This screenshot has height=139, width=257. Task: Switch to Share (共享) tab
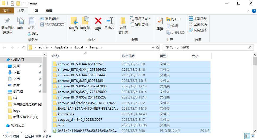[x=35, y=11]
